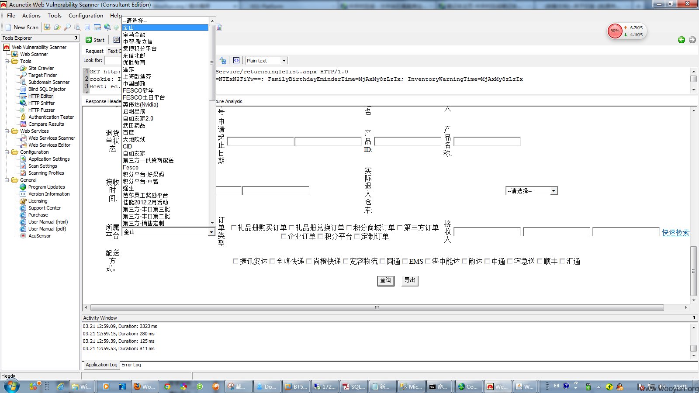Select Site Crawler in the tree
The width and height of the screenshot is (699, 393).
pos(41,68)
